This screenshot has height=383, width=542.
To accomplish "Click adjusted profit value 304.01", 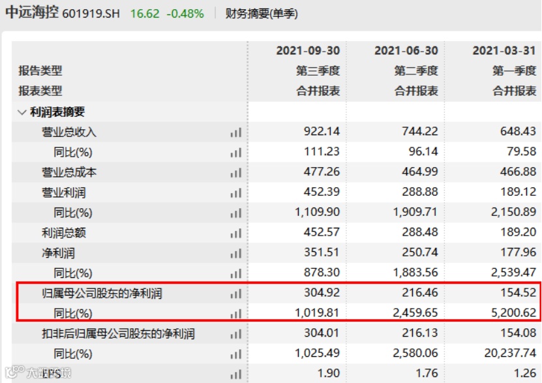I will coord(322,333).
